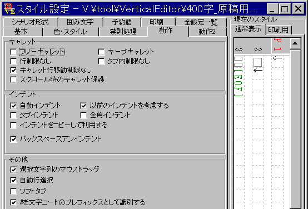The image size is (308, 209).
Task: Check the タブ内制限なし option
Action: [x=101, y=61]
